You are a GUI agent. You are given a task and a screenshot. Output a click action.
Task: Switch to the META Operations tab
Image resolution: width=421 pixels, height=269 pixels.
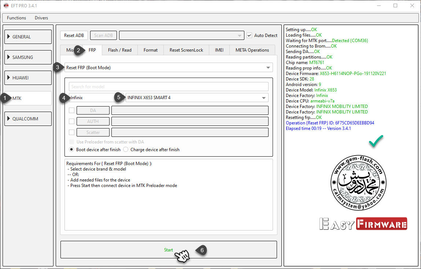pyautogui.click(x=252, y=50)
